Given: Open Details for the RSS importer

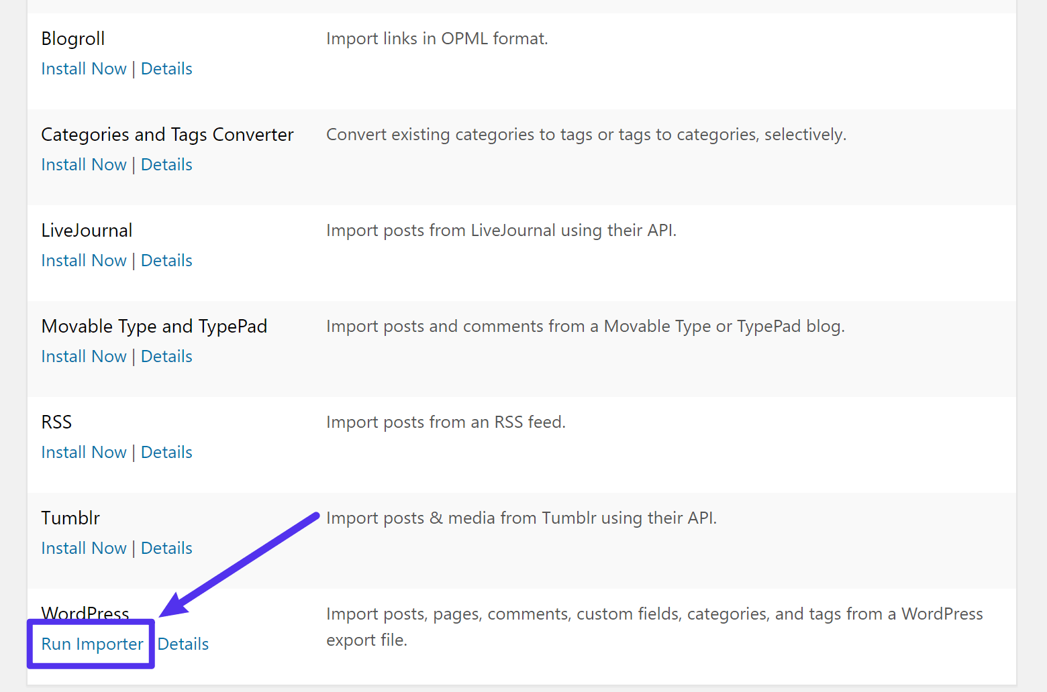Looking at the screenshot, I should (166, 452).
